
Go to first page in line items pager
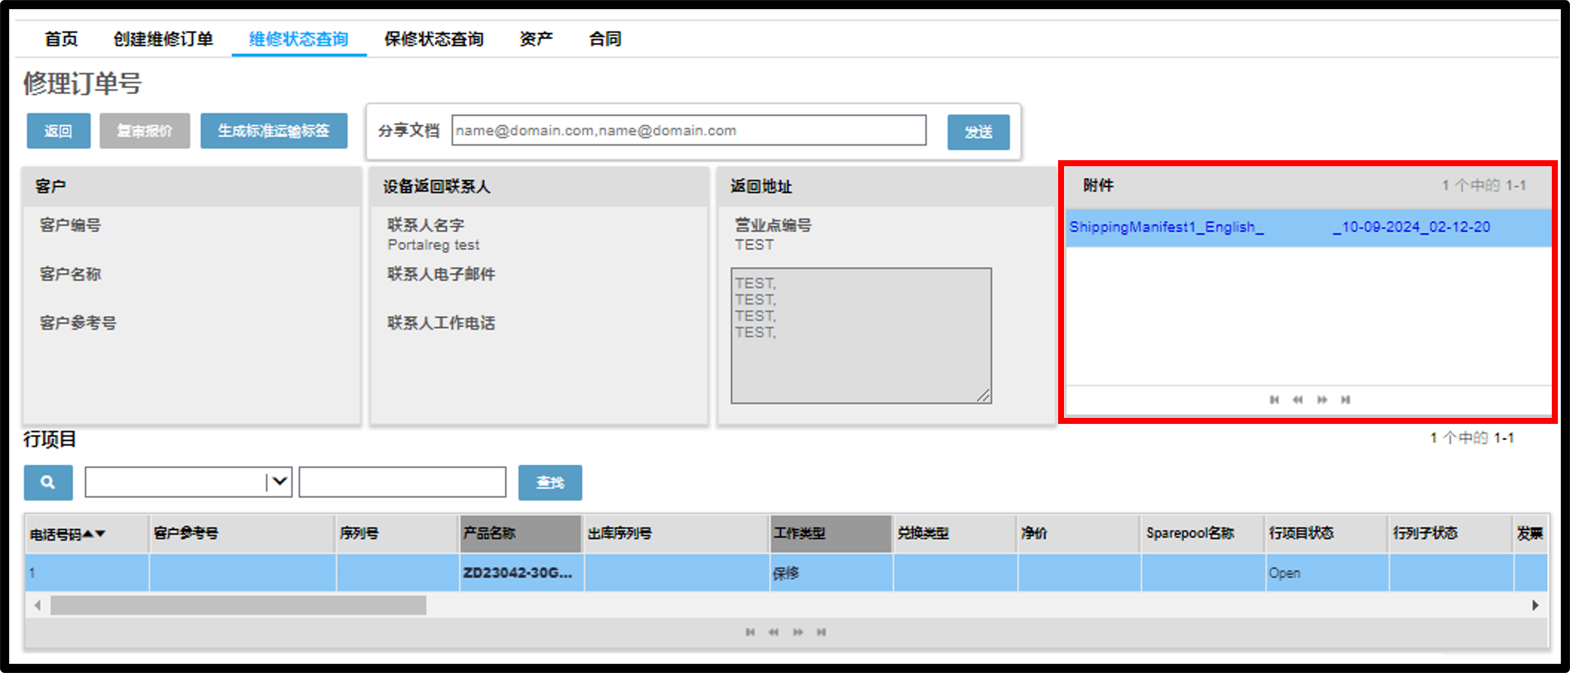[750, 632]
